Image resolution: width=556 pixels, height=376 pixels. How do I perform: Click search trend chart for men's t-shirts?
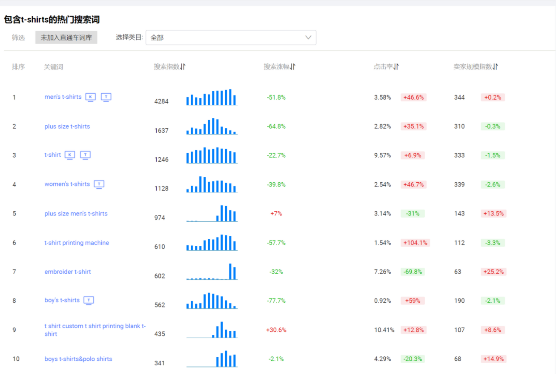point(212,97)
